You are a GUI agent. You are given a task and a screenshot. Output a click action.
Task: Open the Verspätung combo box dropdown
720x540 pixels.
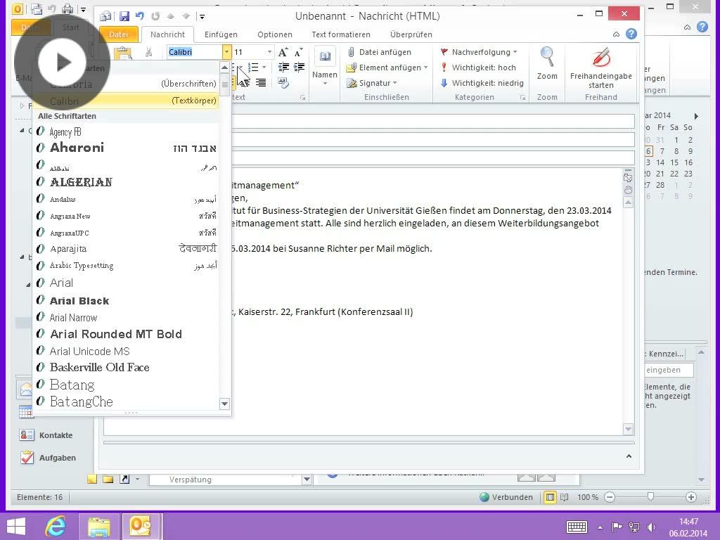click(305, 479)
